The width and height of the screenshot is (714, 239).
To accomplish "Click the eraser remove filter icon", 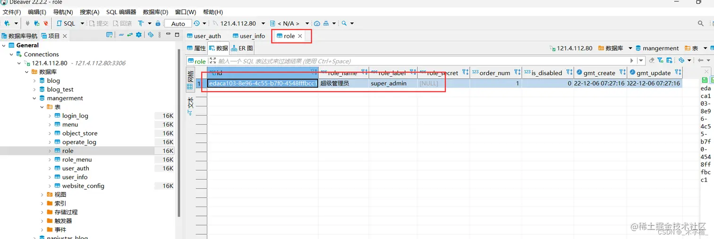I will [652, 60].
